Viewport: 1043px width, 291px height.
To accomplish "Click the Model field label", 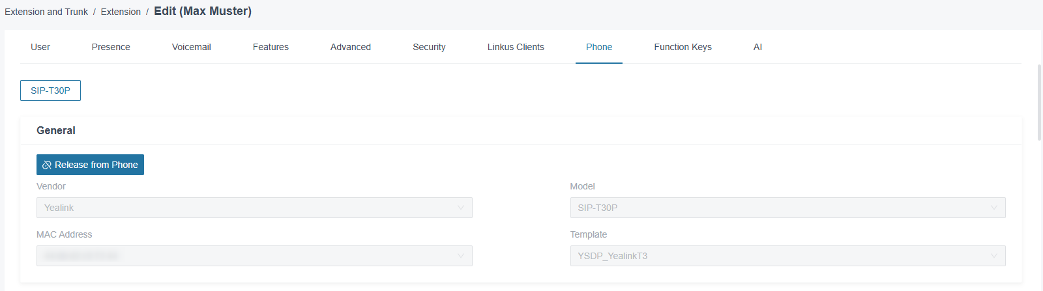I will (582, 186).
